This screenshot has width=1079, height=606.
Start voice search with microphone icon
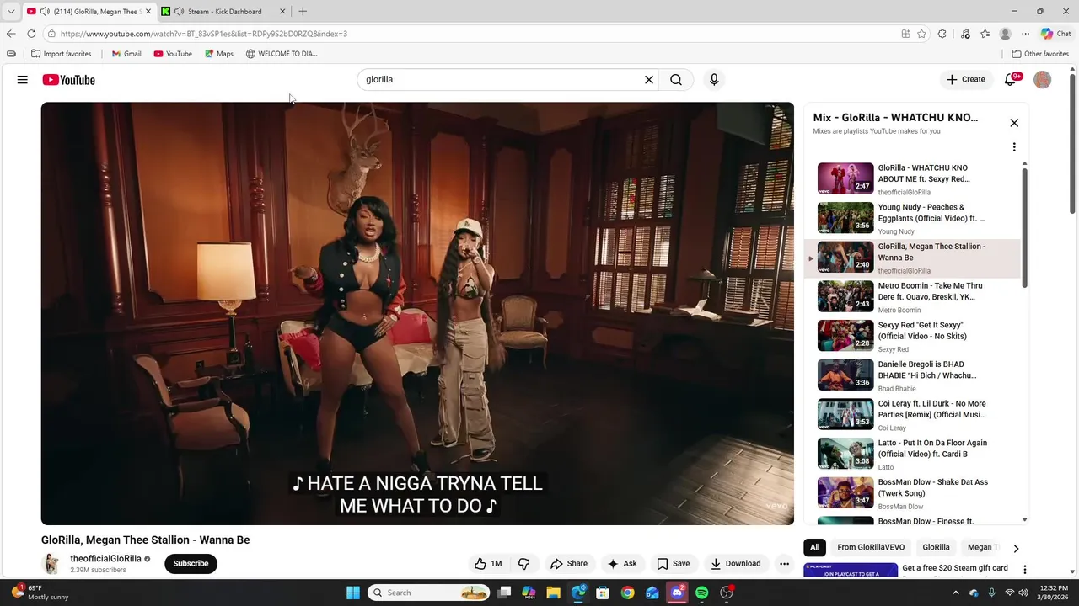[x=714, y=80]
